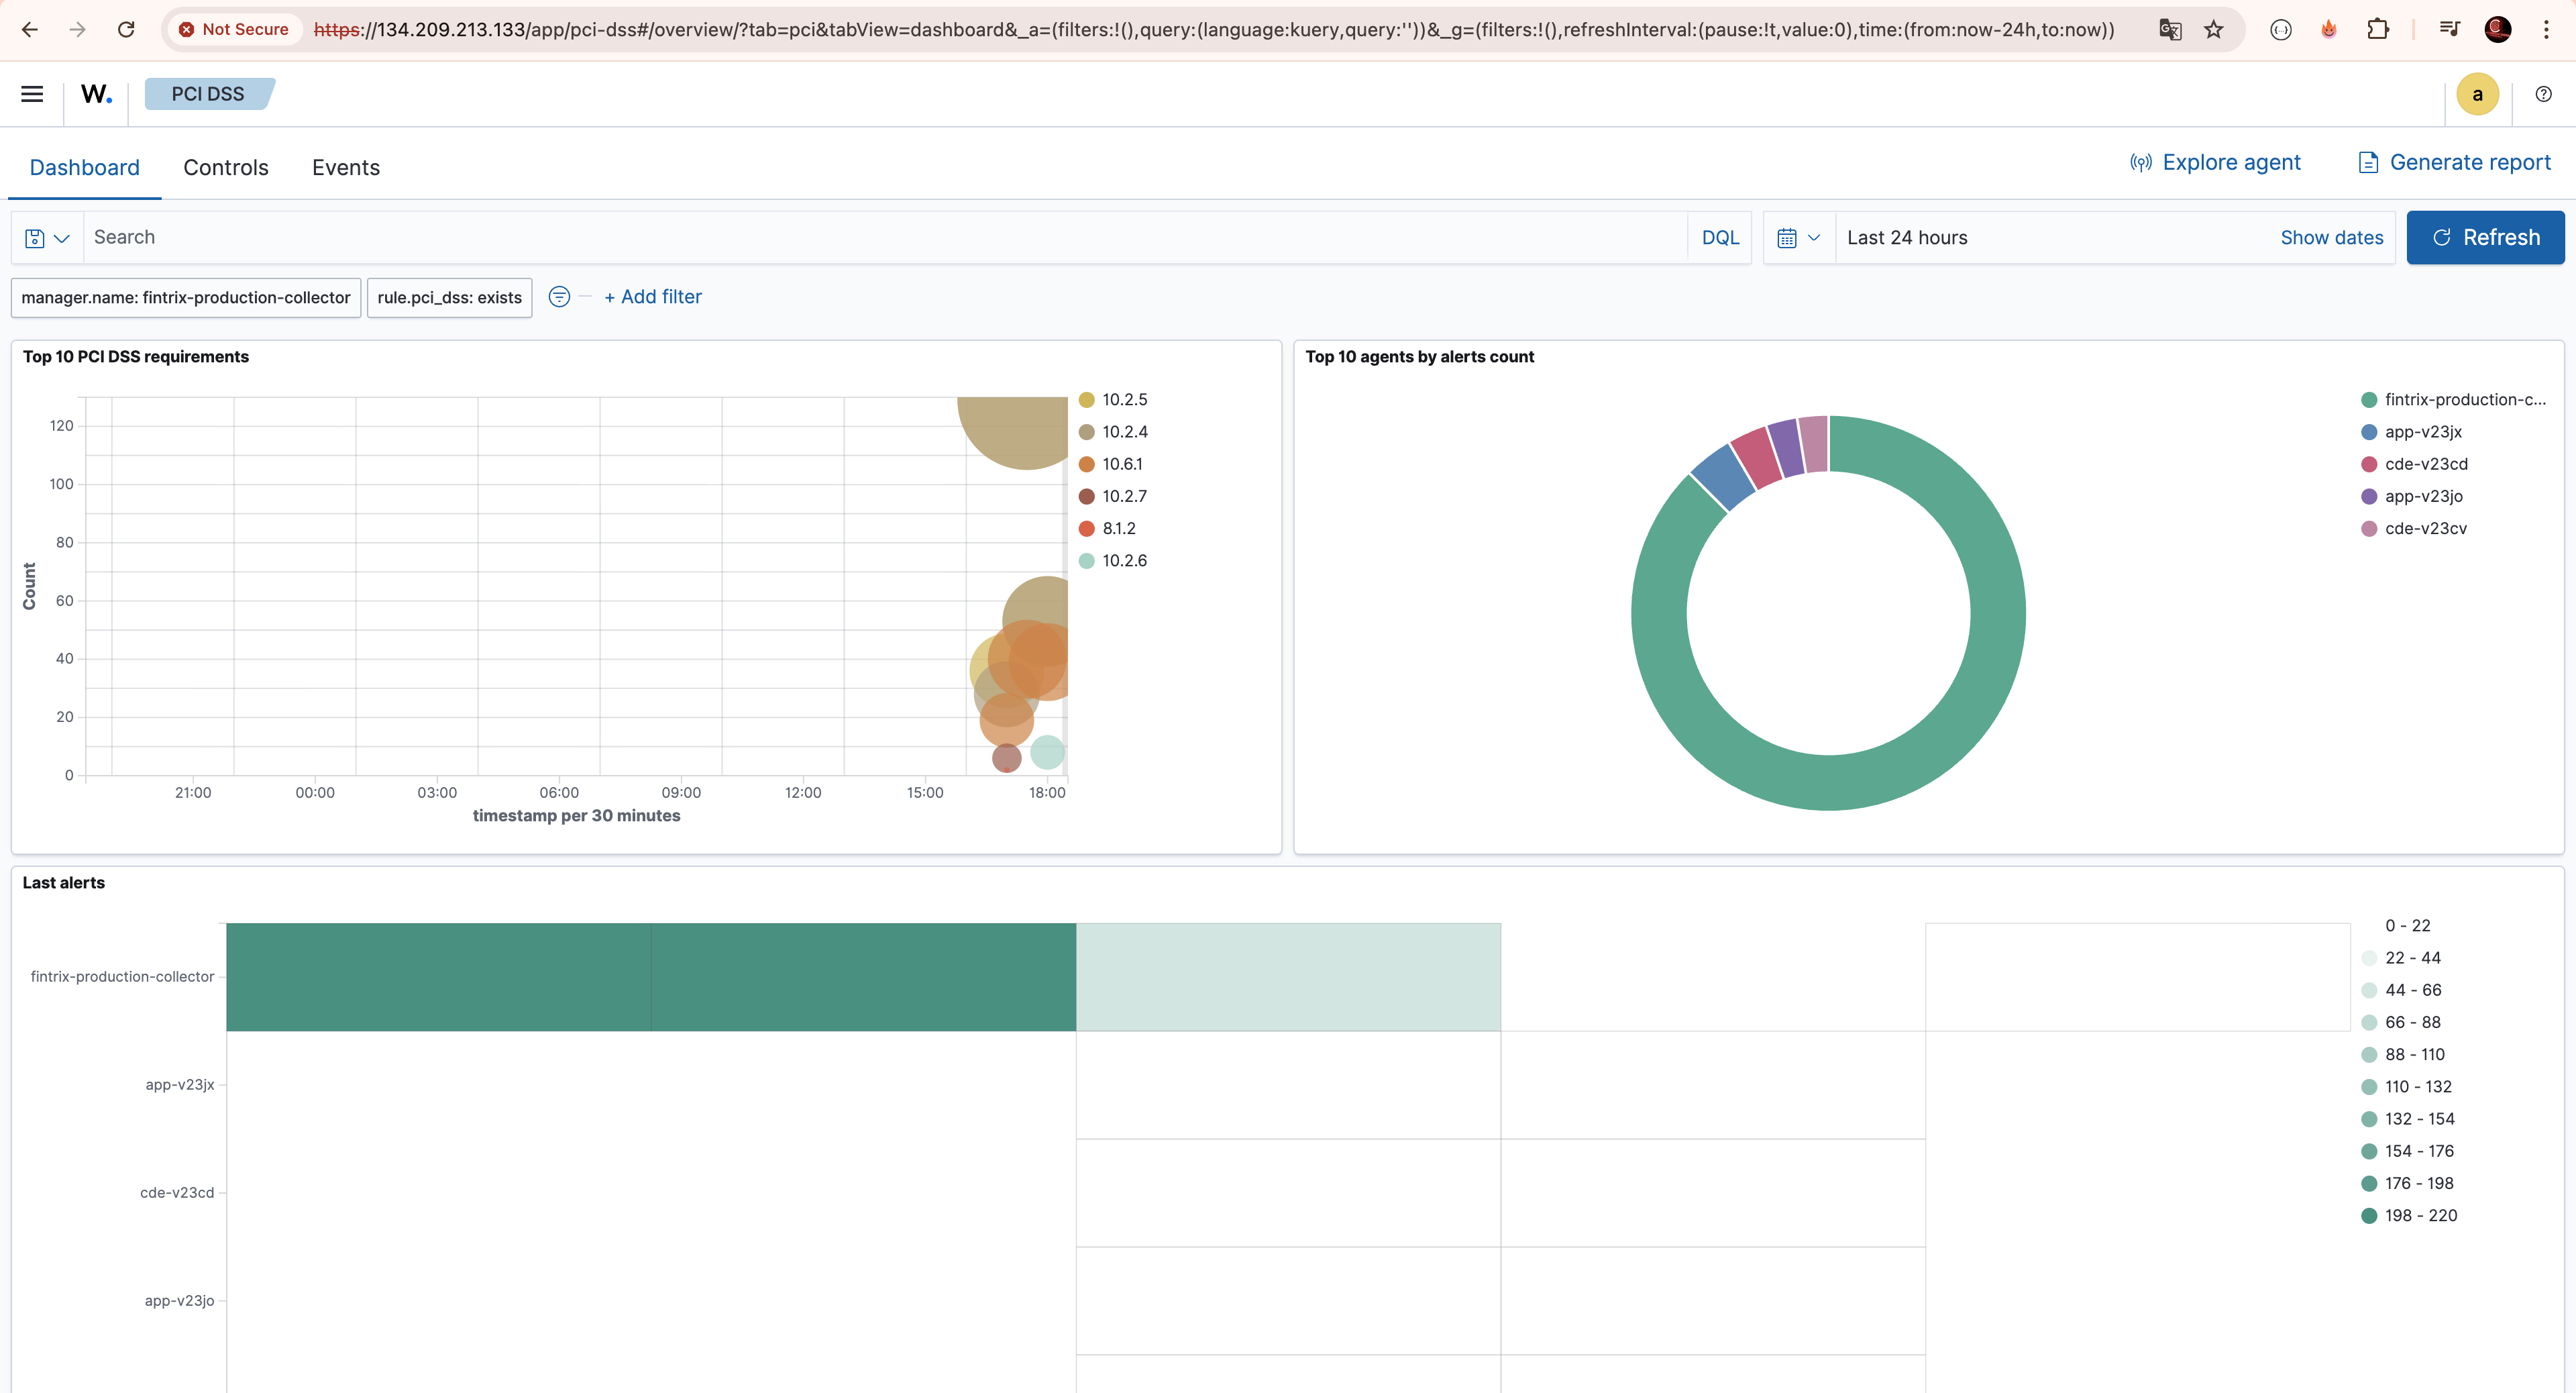
Task: Click the Wazuh W. logo
Action: (x=96, y=94)
